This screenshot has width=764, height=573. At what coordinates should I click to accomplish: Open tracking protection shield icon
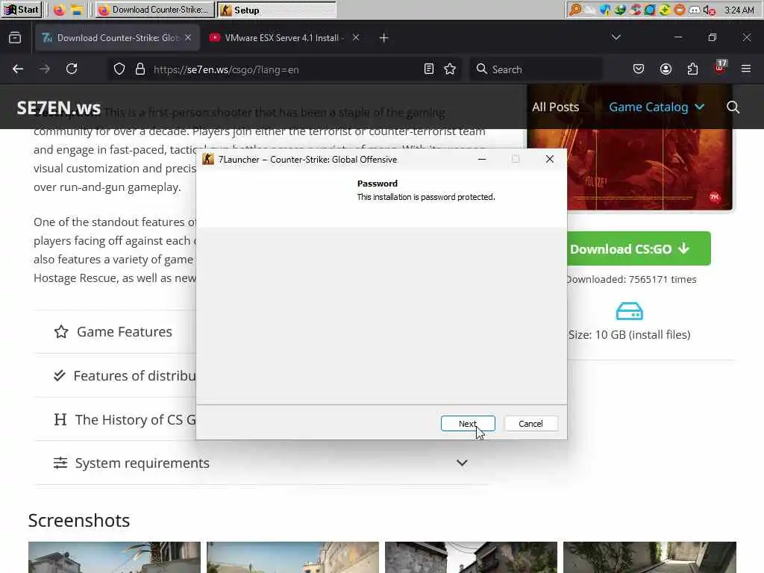click(119, 69)
